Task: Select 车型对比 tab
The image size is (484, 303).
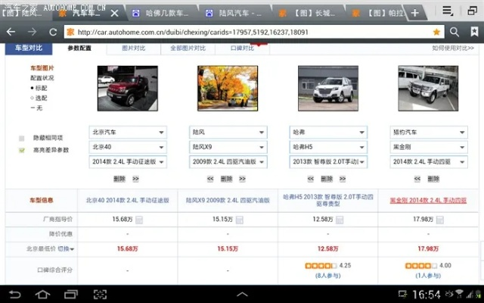Action: (29, 48)
